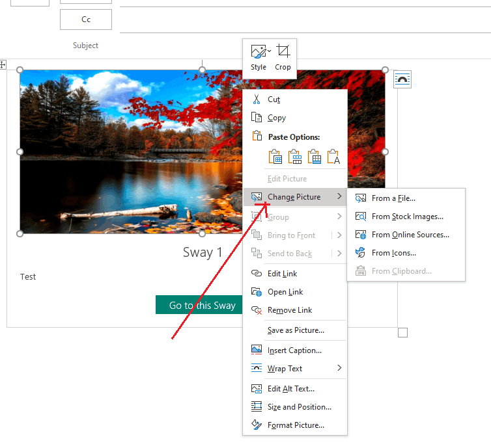Choose Remove Link menu entry
This screenshot has width=491, height=448.
tap(295, 310)
